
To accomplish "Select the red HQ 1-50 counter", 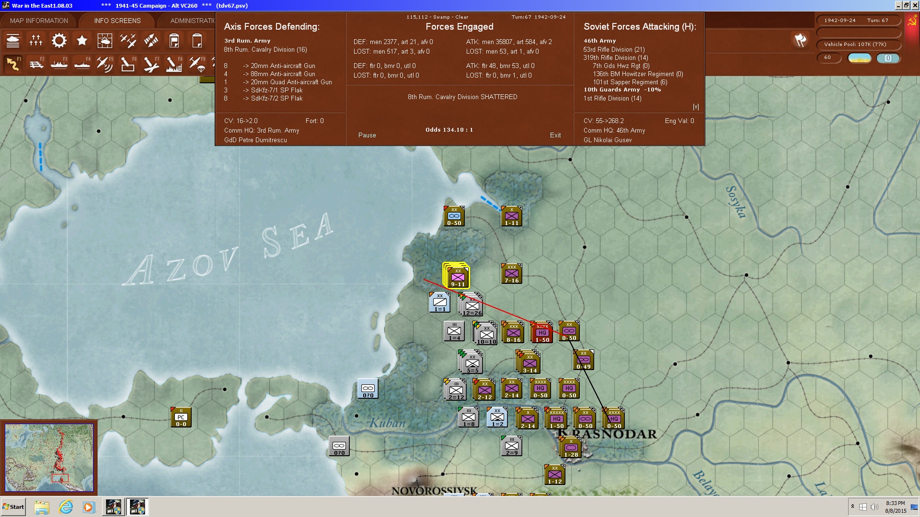I will click(x=542, y=333).
